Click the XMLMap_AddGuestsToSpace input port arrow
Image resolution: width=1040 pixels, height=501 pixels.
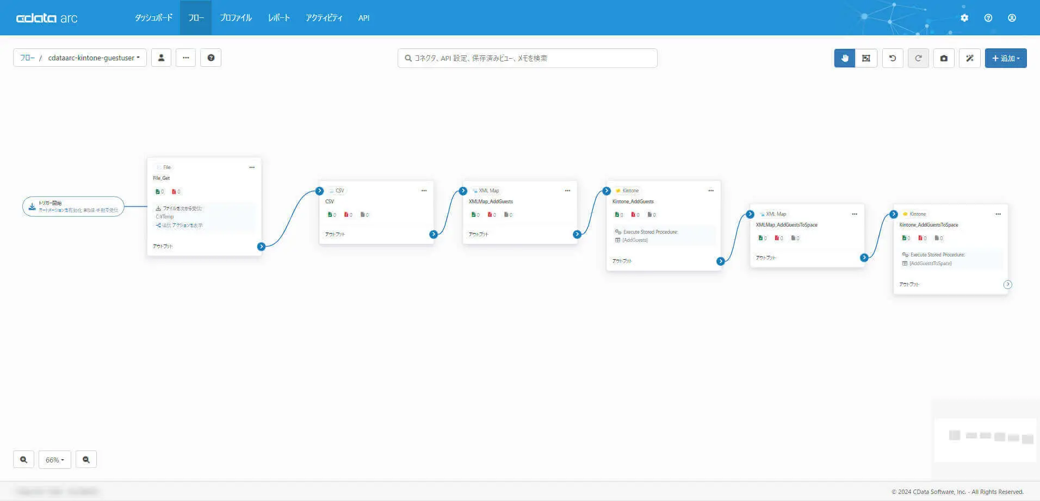(750, 215)
